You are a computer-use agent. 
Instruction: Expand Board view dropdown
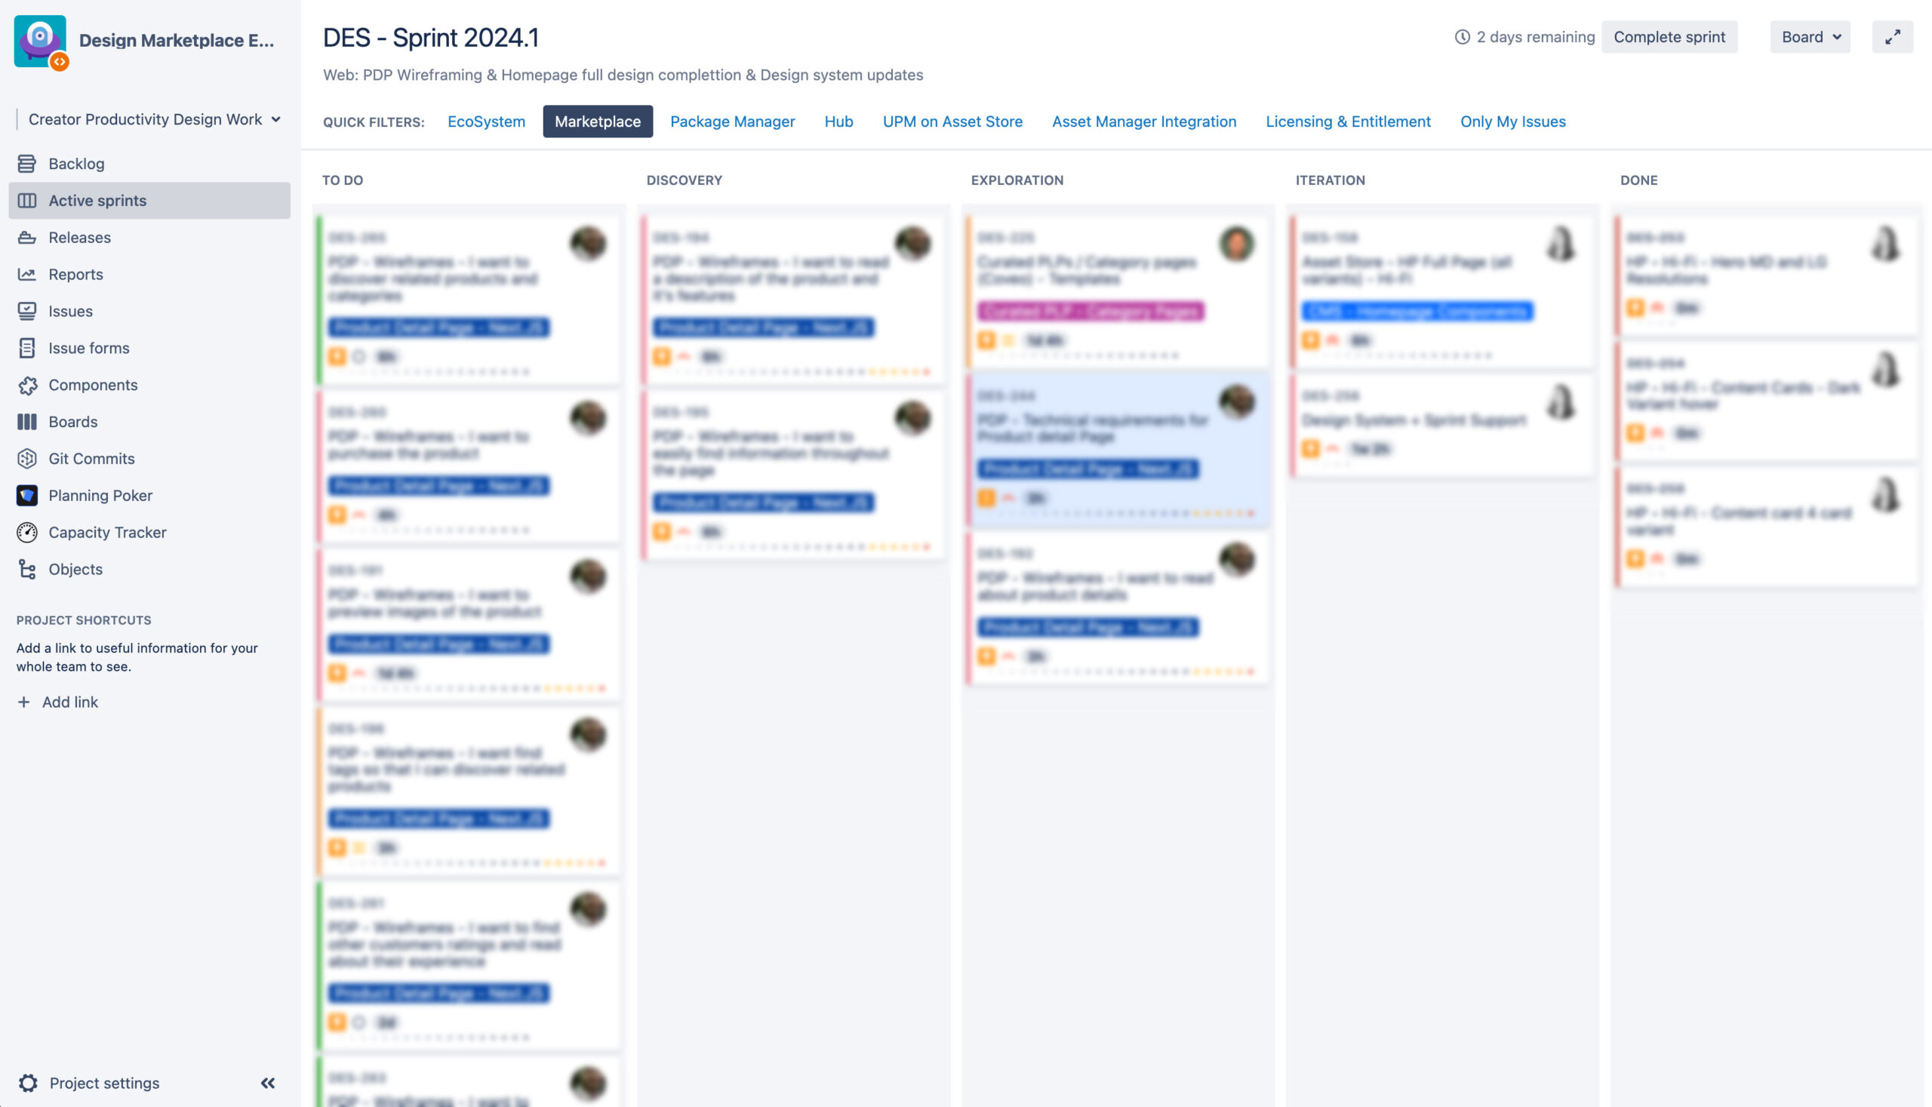[x=1810, y=35]
